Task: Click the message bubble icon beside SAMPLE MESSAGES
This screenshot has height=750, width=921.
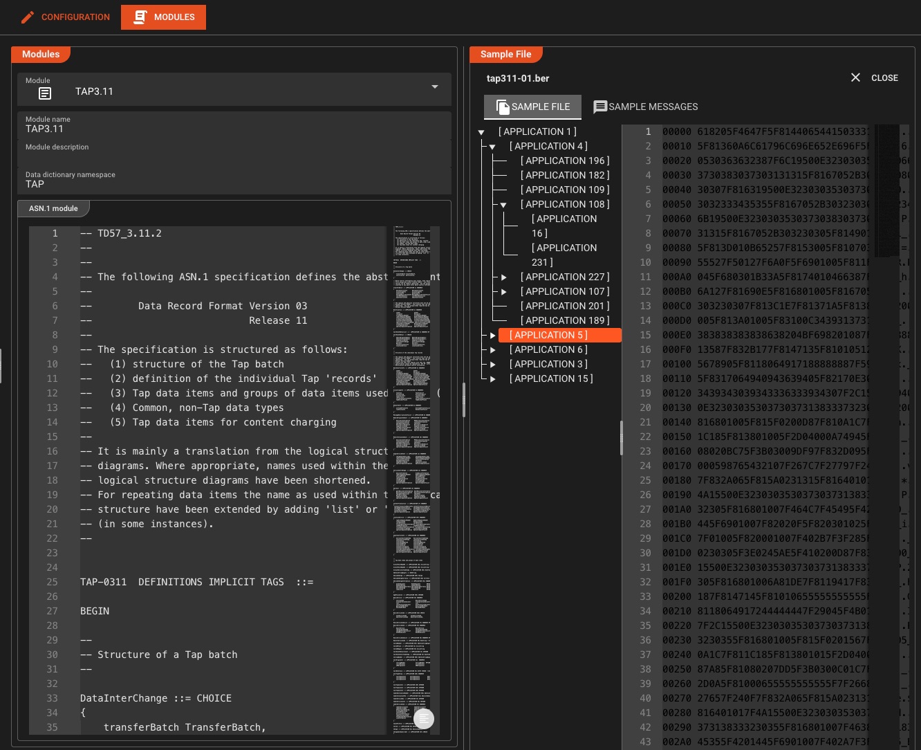Action: point(601,107)
